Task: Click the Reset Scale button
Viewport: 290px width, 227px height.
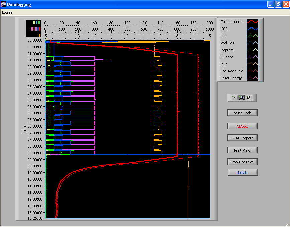Action: (242, 113)
